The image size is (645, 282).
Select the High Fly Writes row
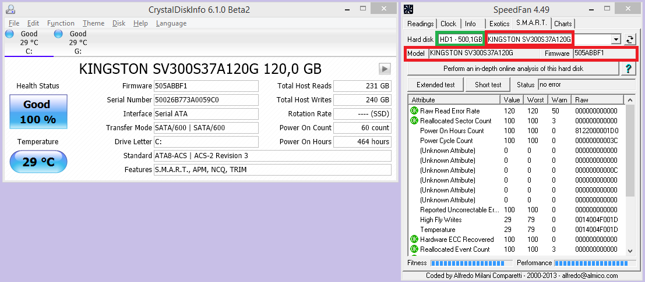coord(517,220)
